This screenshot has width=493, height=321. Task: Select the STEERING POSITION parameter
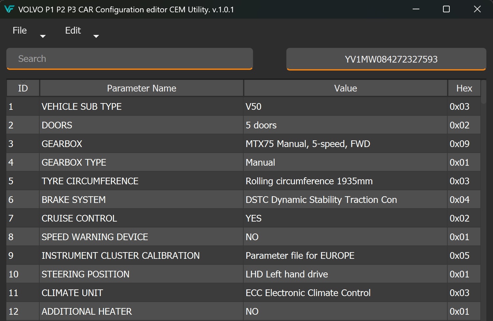tap(141, 274)
